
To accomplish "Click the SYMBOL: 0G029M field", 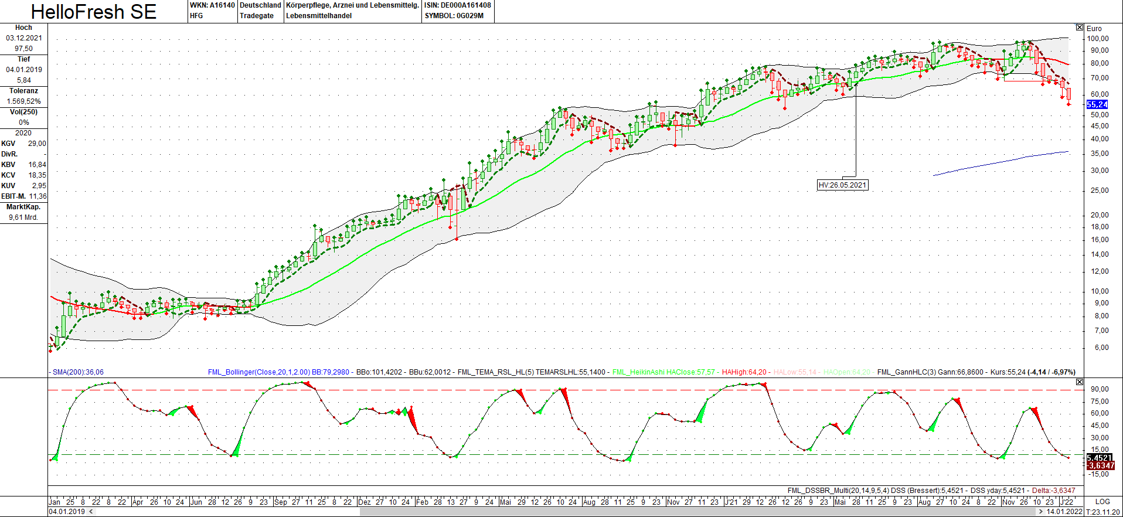I will pos(454,16).
